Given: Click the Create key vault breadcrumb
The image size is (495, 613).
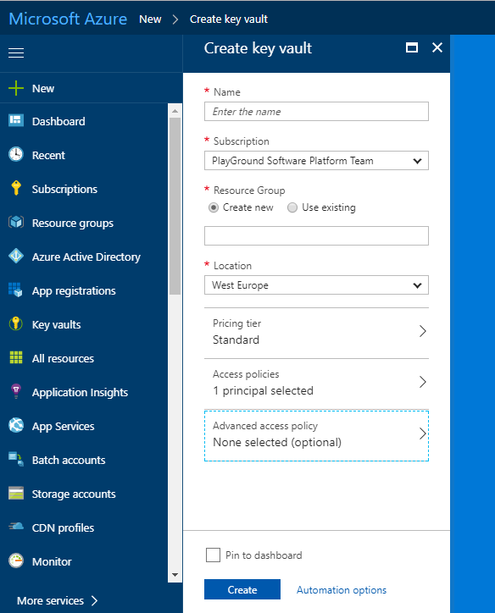Looking at the screenshot, I should pos(229,19).
